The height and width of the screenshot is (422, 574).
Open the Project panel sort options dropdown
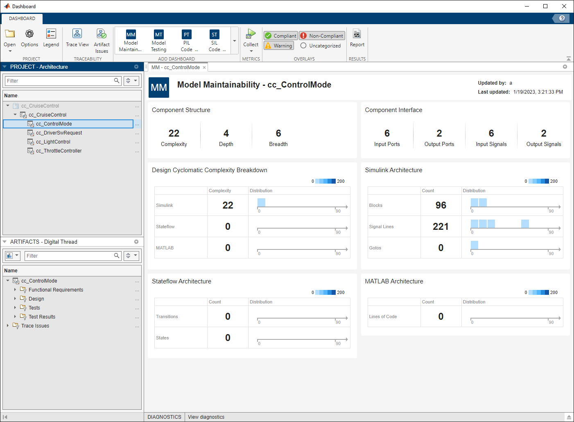click(x=131, y=81)
